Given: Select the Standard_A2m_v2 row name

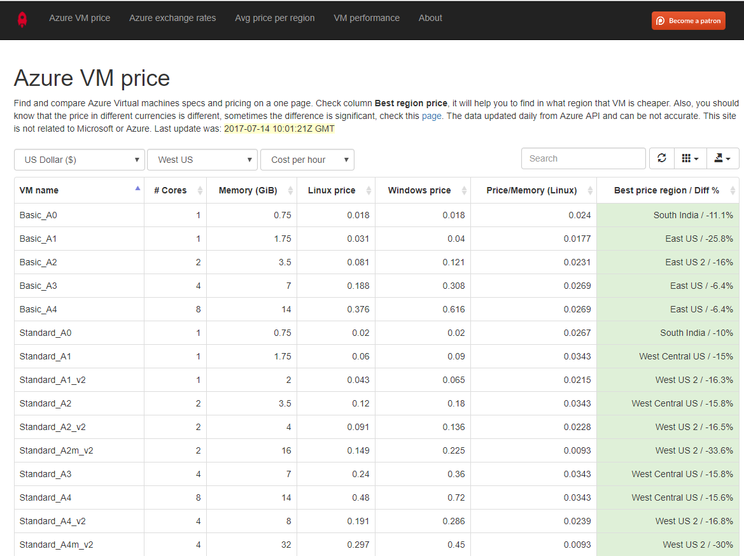Looking at the screenshot, I should 56,450.
